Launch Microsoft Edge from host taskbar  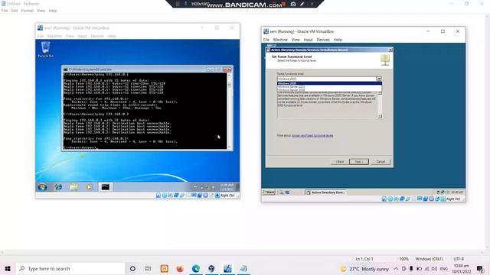click(196, 268)
